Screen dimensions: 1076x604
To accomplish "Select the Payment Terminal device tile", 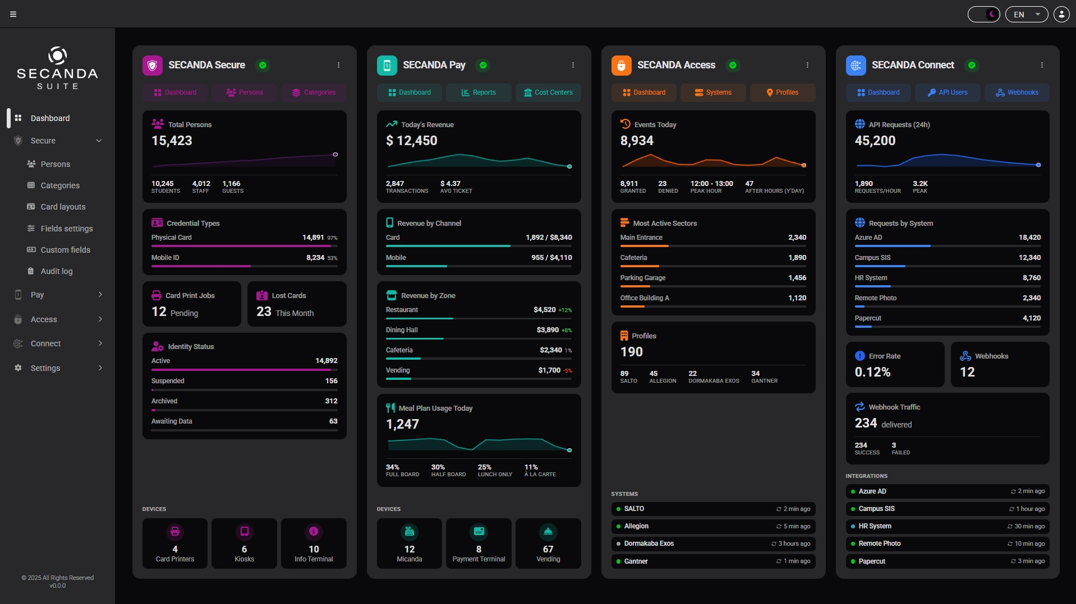I will 479,543.
